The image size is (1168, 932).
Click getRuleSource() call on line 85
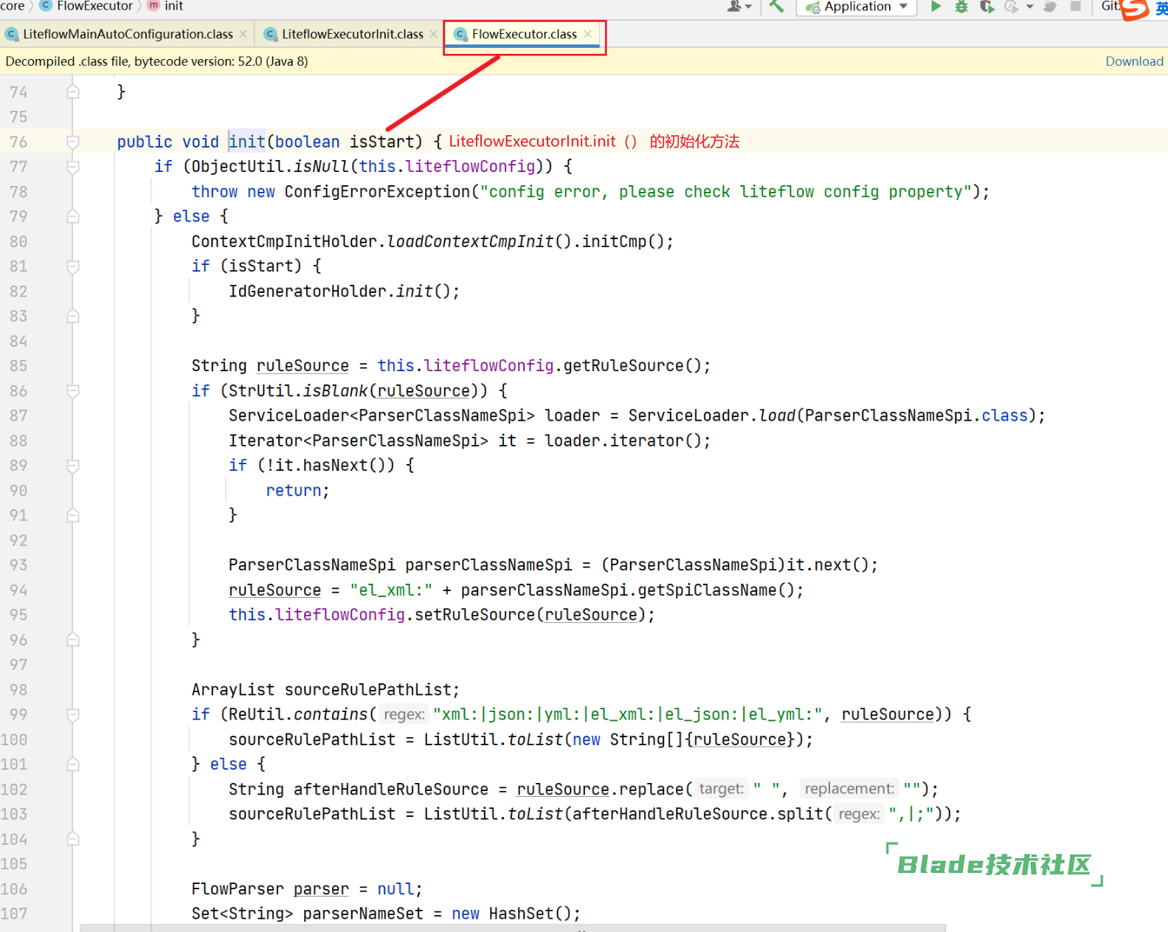(632, 366)
